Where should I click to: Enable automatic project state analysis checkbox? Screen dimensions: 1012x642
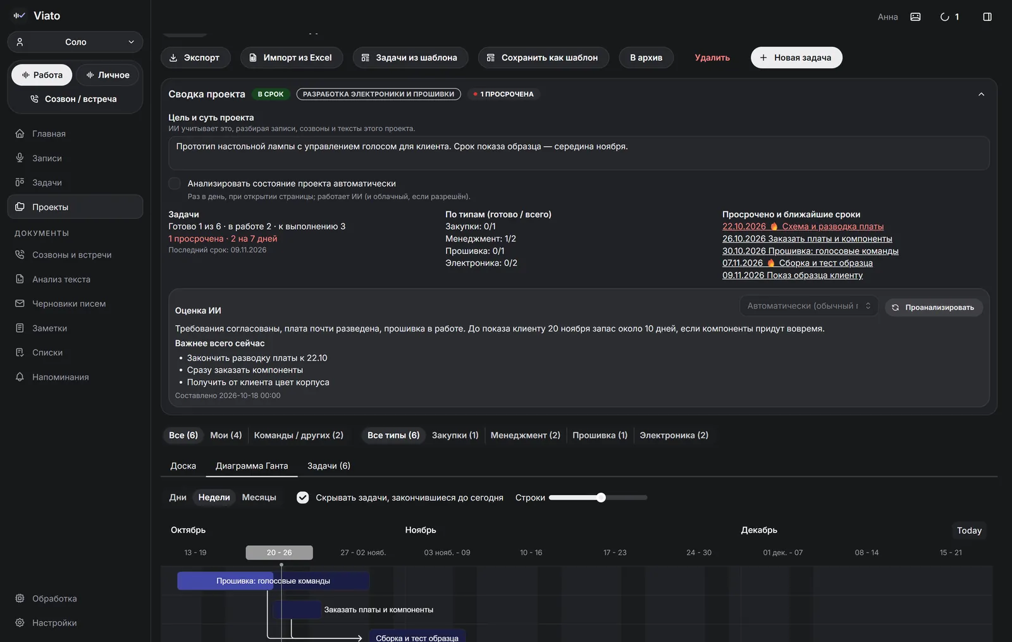coord(175,183)
